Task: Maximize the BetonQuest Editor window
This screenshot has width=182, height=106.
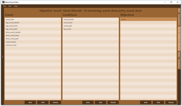Action: pyautogui.click(x=171, y=2)
